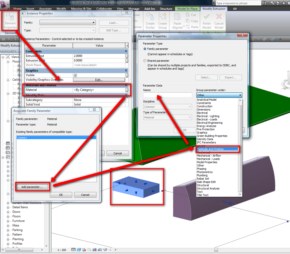
Task: Click the New file quick access icon
Action: tap(3, 39)
